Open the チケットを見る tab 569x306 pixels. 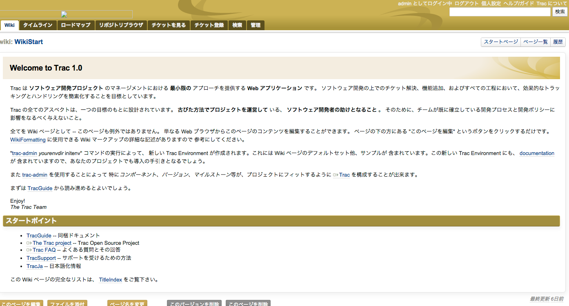(169, 25)
